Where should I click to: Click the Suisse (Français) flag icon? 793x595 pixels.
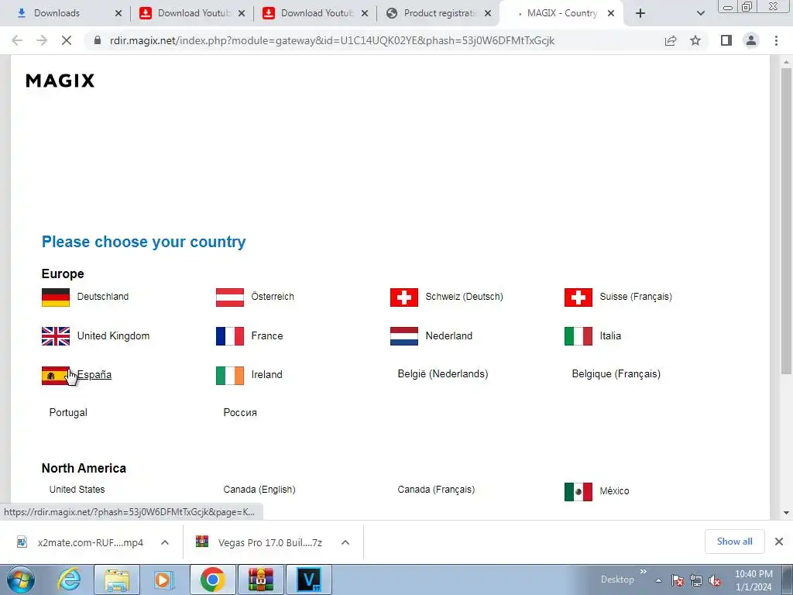pos(578,297)
